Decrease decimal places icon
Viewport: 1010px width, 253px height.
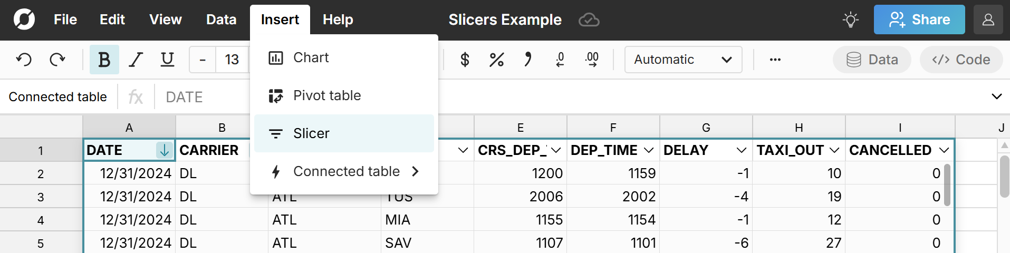[x=560, y=60]
